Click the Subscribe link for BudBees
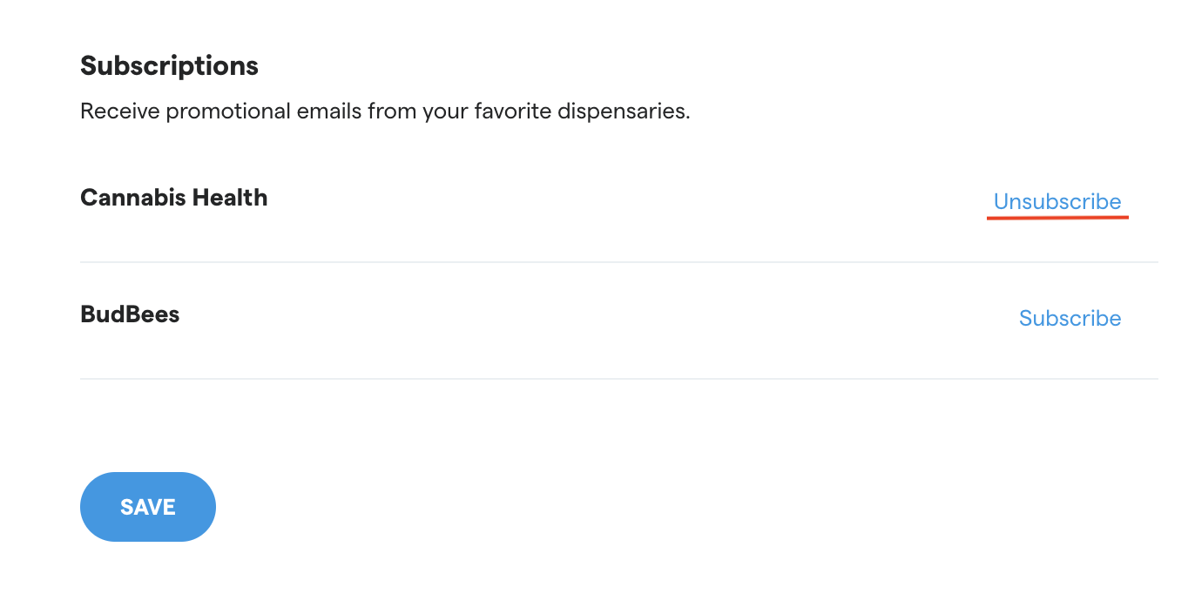Image resolution: width=1195 pixels, height=594 pixels. (x=1070, y=318)
